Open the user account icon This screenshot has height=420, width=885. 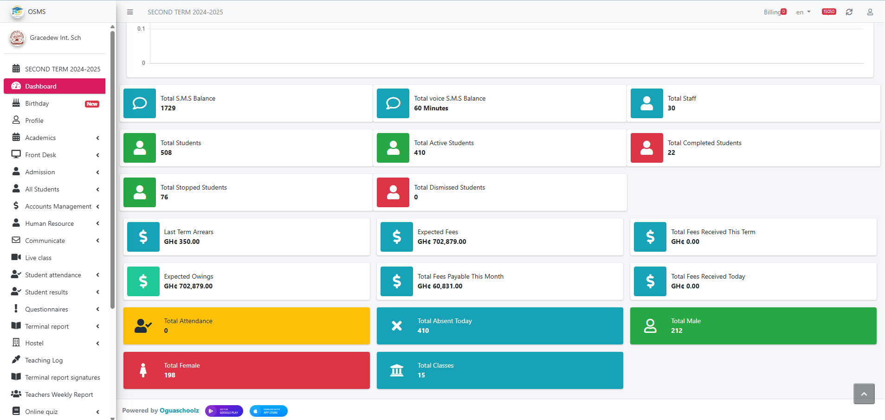[x=870, y=12]
